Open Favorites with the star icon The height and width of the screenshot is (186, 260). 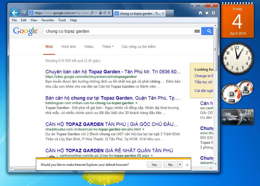point(207,13)
